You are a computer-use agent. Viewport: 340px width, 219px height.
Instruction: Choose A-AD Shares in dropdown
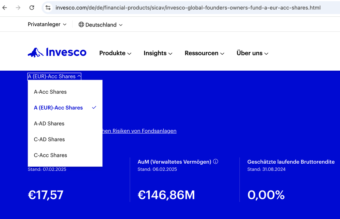pyautogui.click(x=65, y=123)
